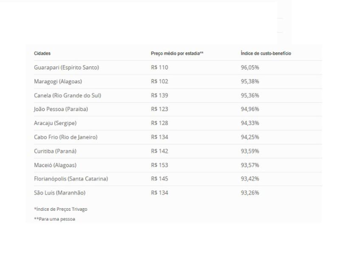Click the 93,26% index value
This screenshot has width=340, height=255.
(250, 193)
